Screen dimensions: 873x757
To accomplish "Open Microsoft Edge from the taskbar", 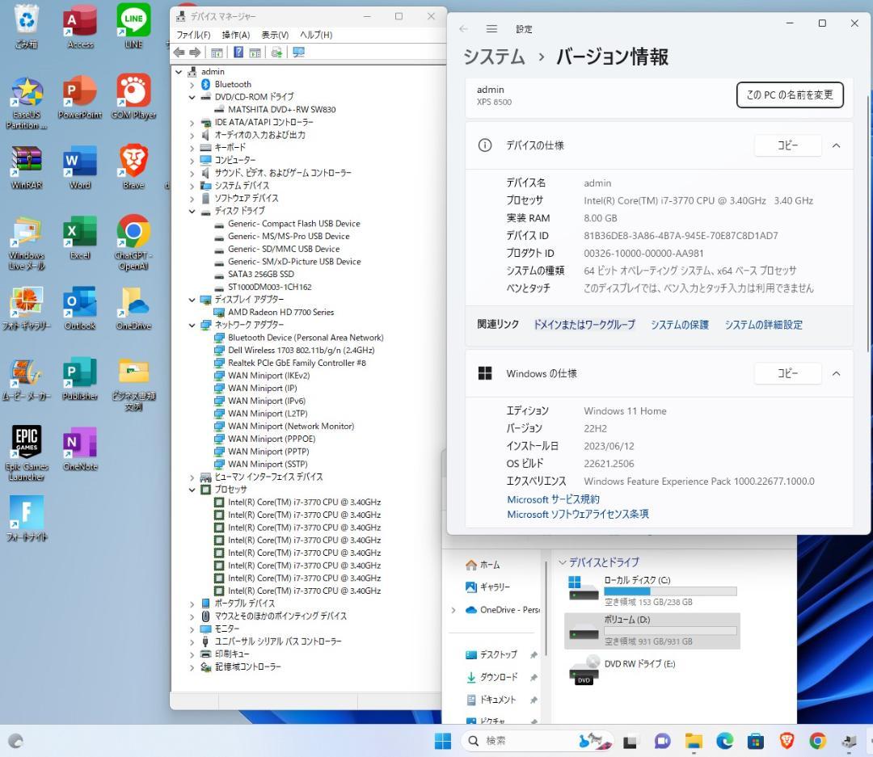I will 723,741.
